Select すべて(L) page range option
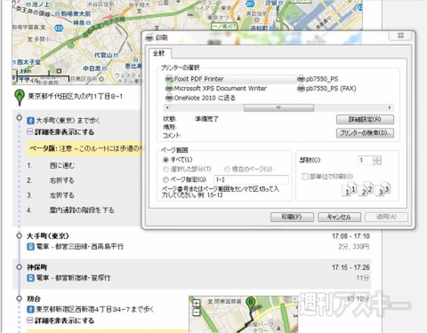 165,160
